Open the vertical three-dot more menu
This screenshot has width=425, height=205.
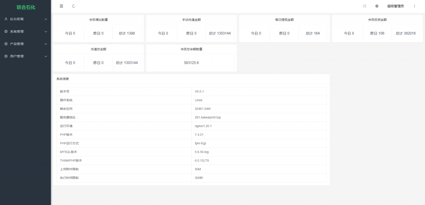414,6
